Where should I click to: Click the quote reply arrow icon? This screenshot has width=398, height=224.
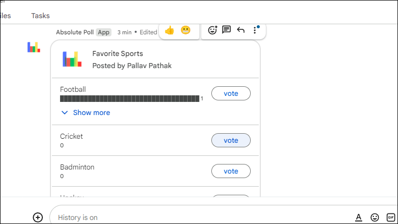coord(241,30)
